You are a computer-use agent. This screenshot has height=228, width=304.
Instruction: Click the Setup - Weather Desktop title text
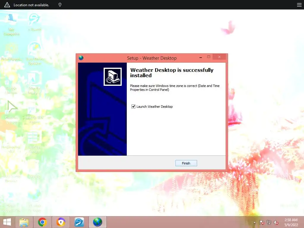pos(152,58)
